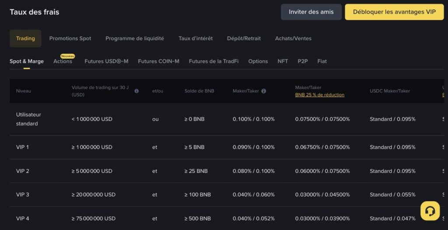This screenshot has height=230, width=448.
Task: Click the ≥ 500 BNB balance cell
Action: (198, 219)
